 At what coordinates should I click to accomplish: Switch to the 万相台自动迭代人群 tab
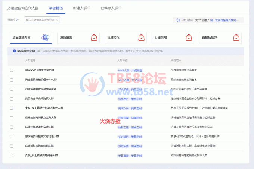click(x=23, y=7)
